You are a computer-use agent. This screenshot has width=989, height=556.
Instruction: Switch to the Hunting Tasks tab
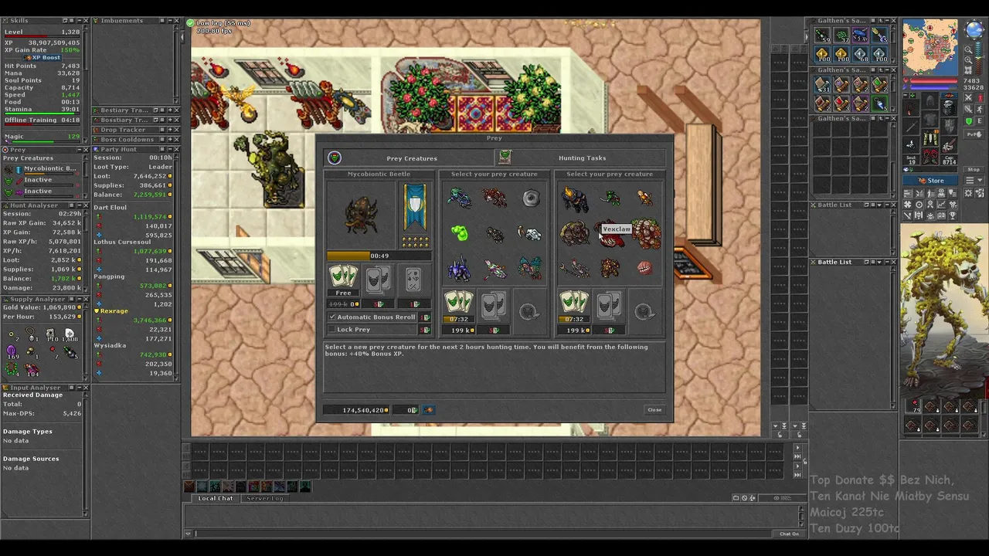(580, 158)
